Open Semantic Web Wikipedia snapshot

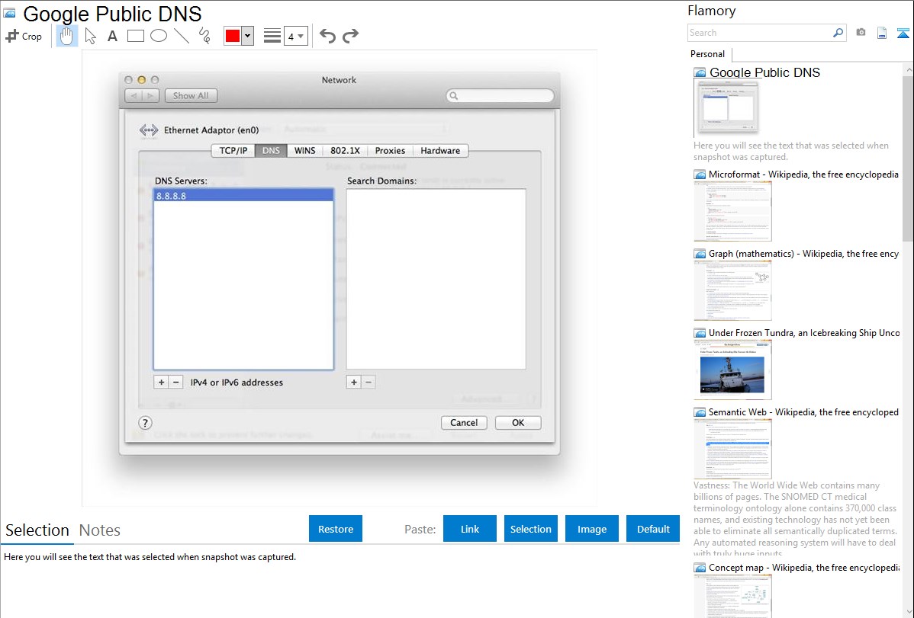[803, 411]
